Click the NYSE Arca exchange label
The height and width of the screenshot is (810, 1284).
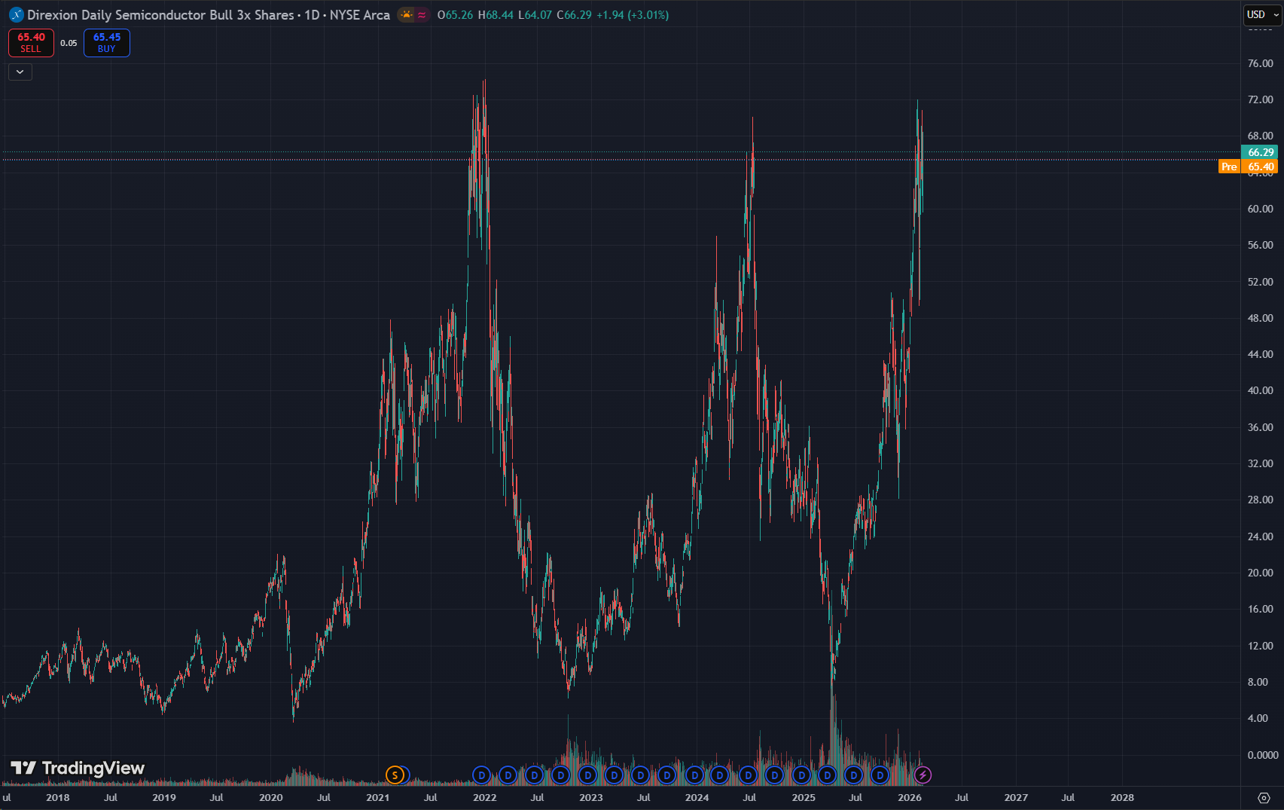click(360, 15)
